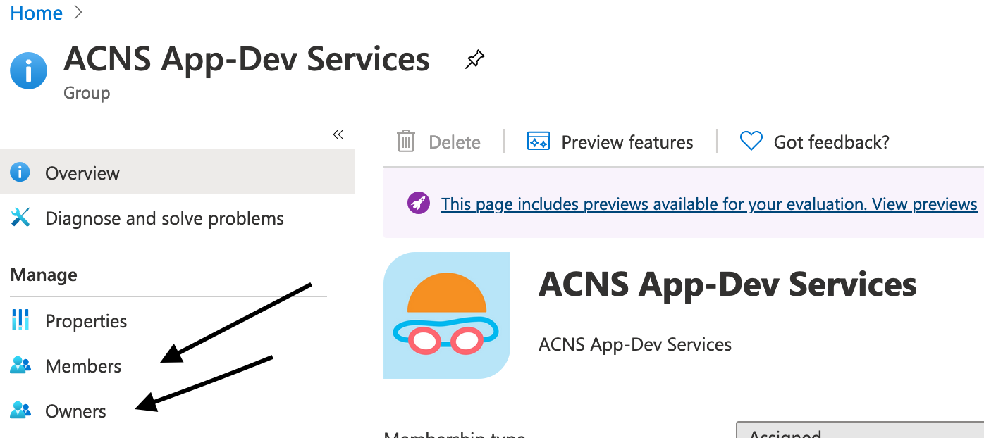Collapse the left sidebar menu
The width and height of the screenshot is (984, 438).
click(338, 134)
